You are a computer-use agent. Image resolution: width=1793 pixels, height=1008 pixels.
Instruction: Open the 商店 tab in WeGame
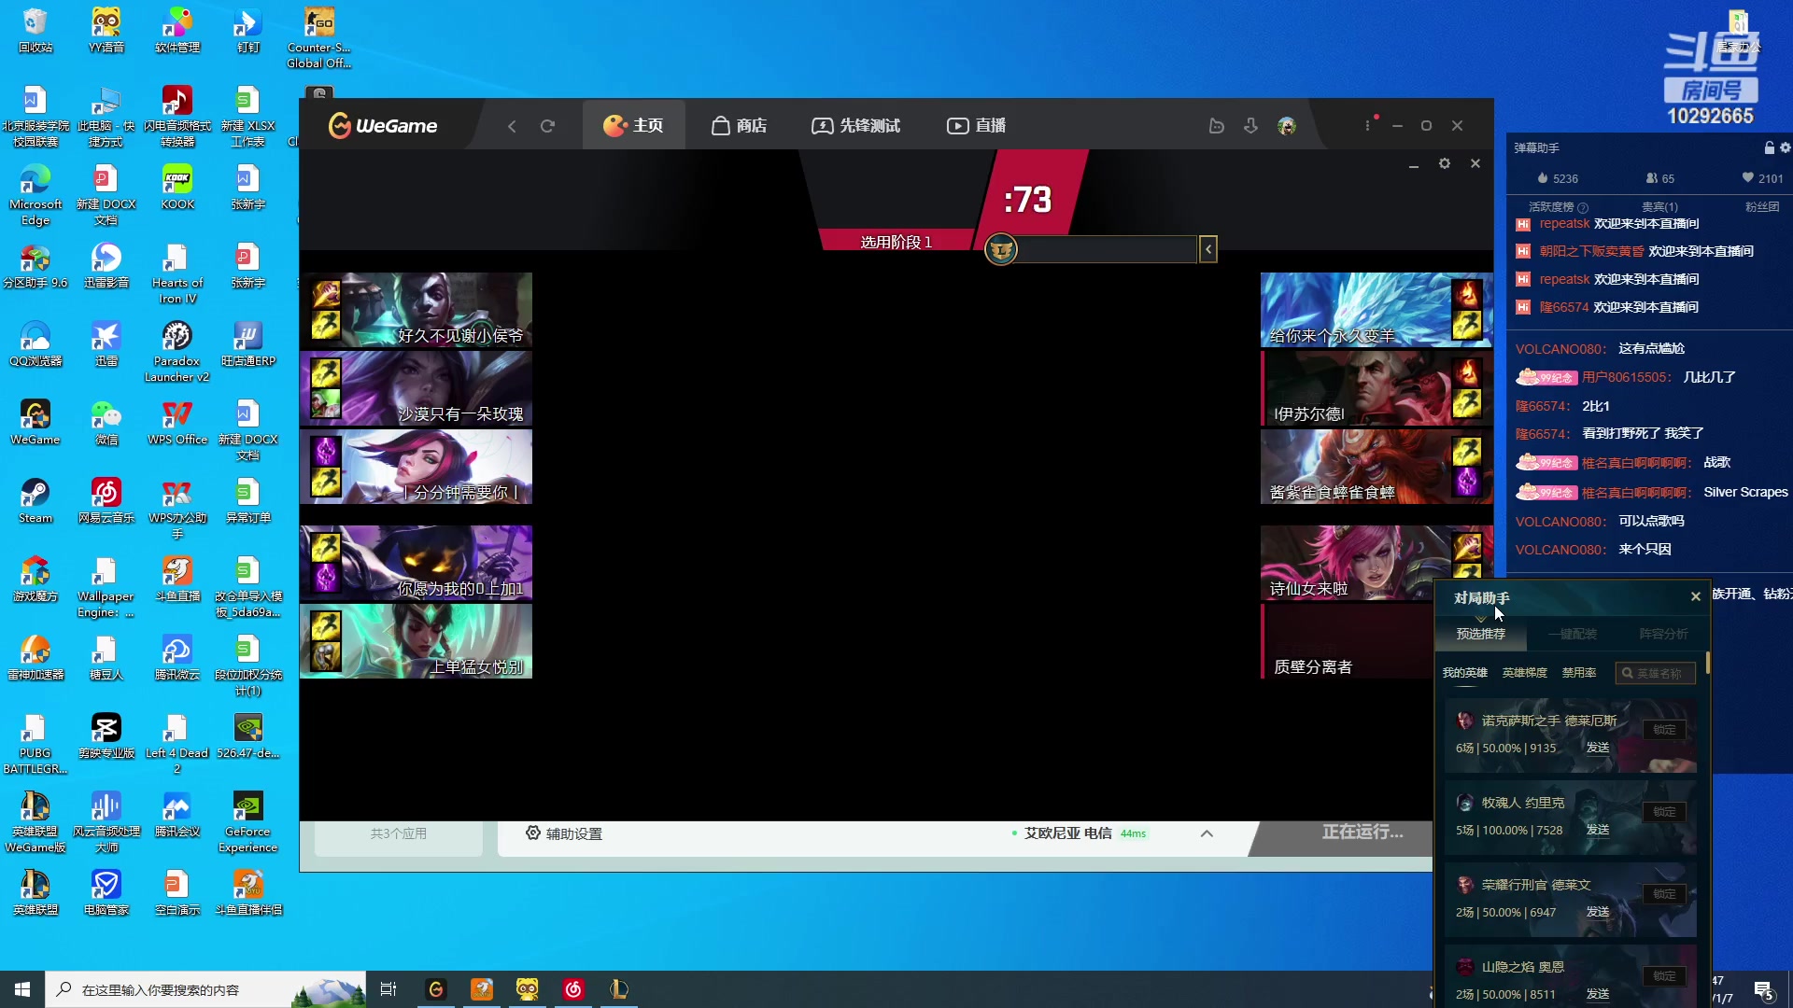(739, 126)
